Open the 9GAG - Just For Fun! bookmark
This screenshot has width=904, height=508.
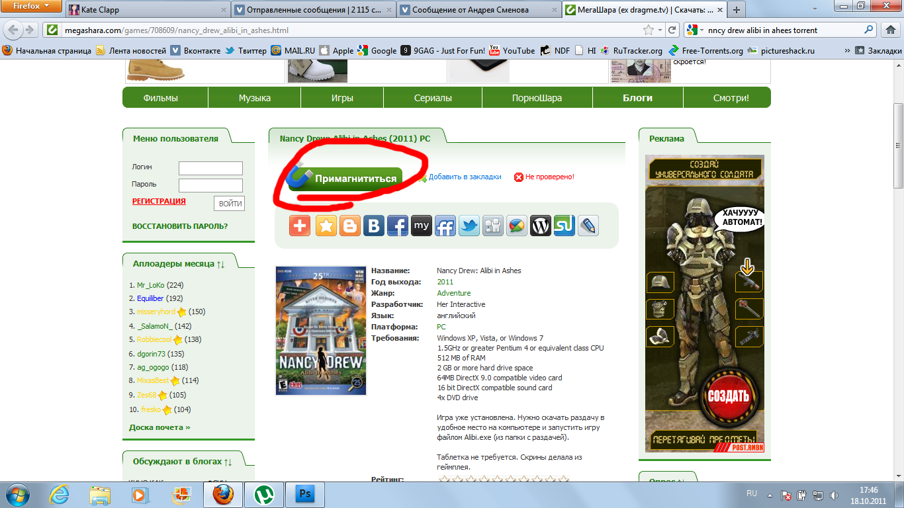click(x=443, y=50)
